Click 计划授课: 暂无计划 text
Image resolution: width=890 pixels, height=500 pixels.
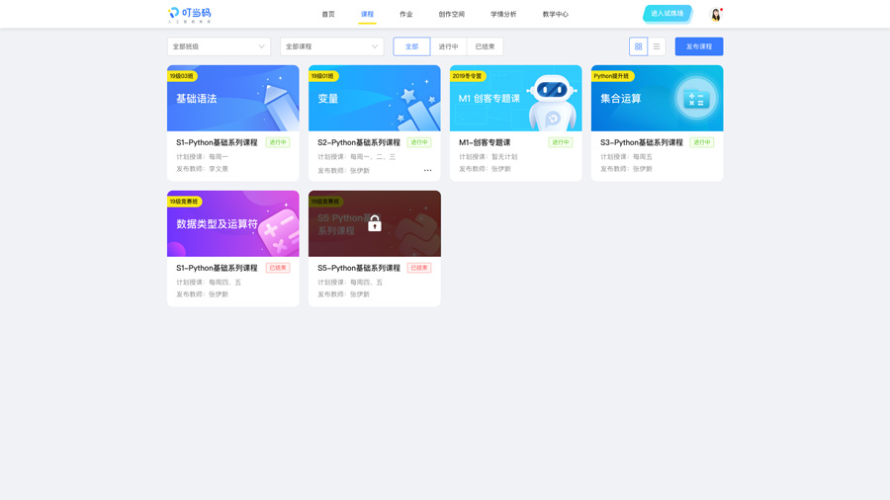[489, 156]
